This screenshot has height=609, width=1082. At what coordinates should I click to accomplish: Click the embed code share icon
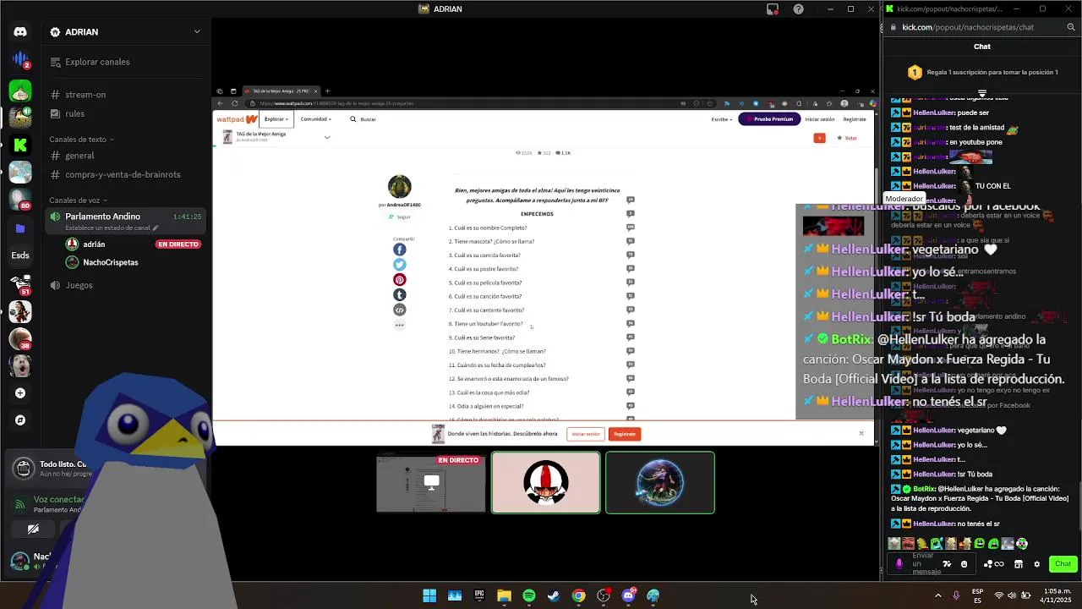point(400,310)
